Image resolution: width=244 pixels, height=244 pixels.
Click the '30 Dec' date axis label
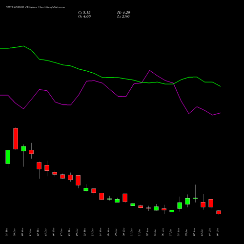point(124,232)
